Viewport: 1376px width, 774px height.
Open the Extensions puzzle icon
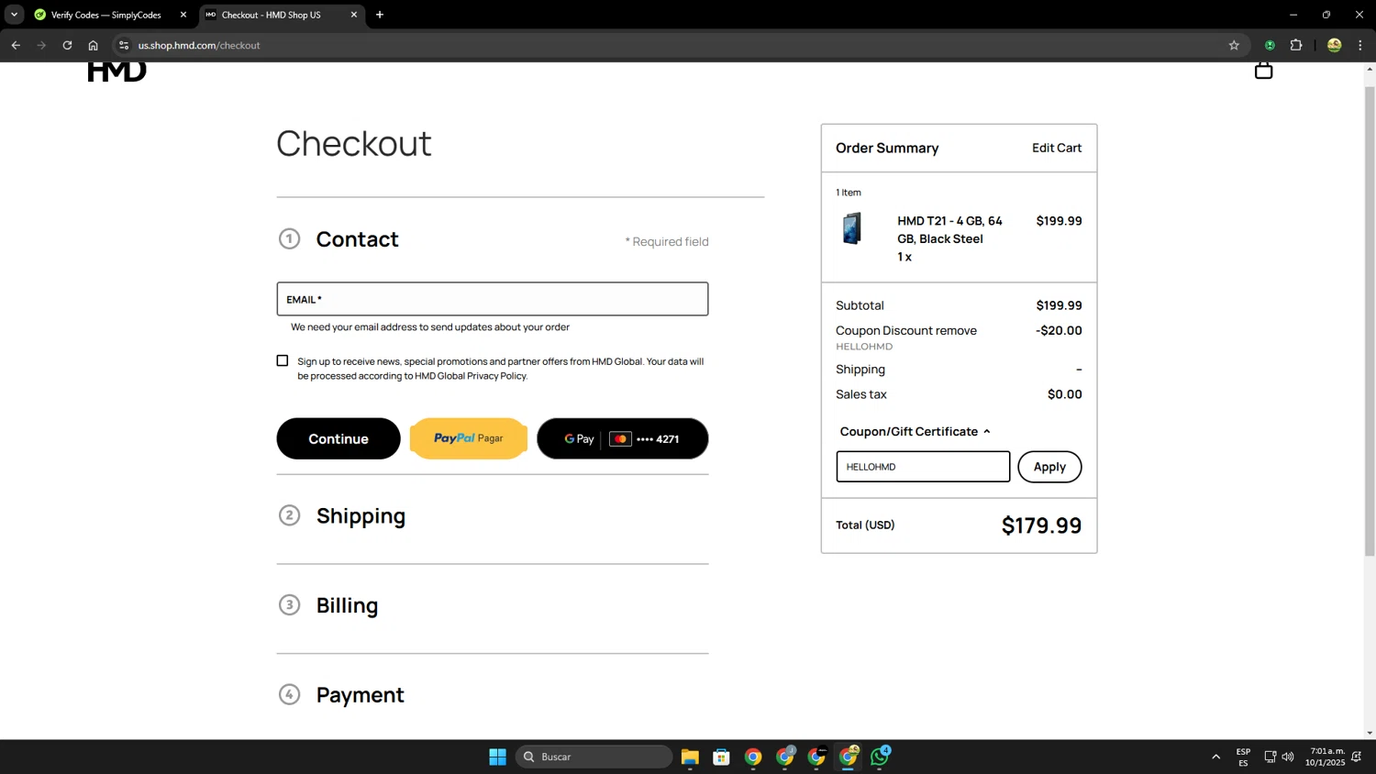click(x=1296, y=45)
